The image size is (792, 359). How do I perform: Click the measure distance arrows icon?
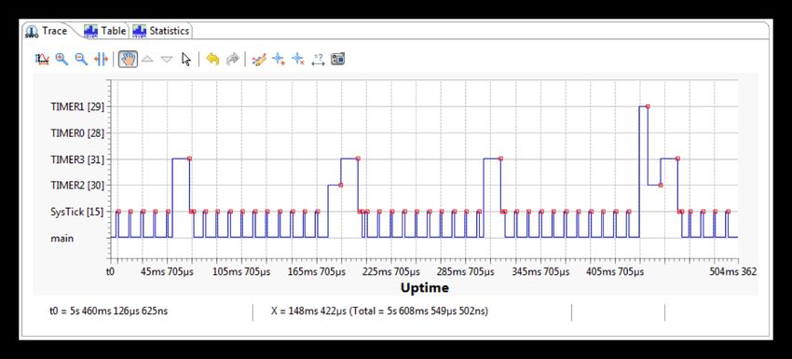click(x=318, y=59)
